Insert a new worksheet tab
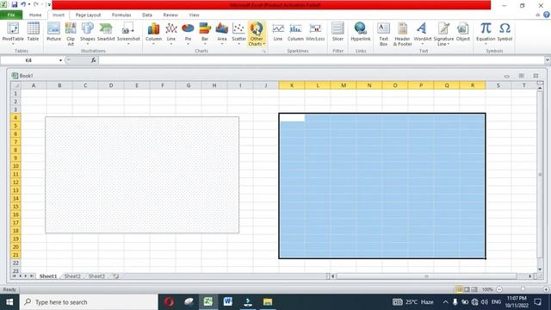 [115, 276]
